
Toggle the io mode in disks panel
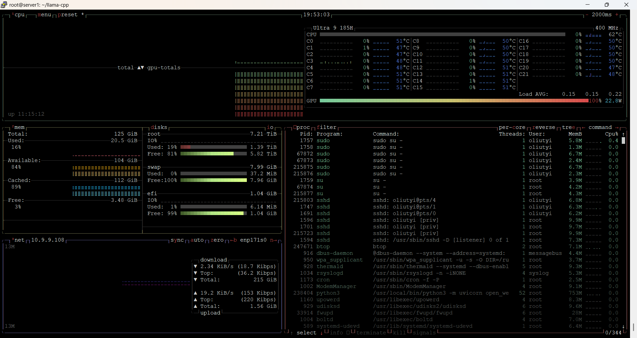[270, 127]
